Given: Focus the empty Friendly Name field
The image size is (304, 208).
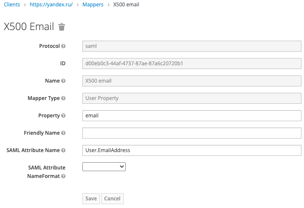Looking at the screenshot, I should coord(191,133).
